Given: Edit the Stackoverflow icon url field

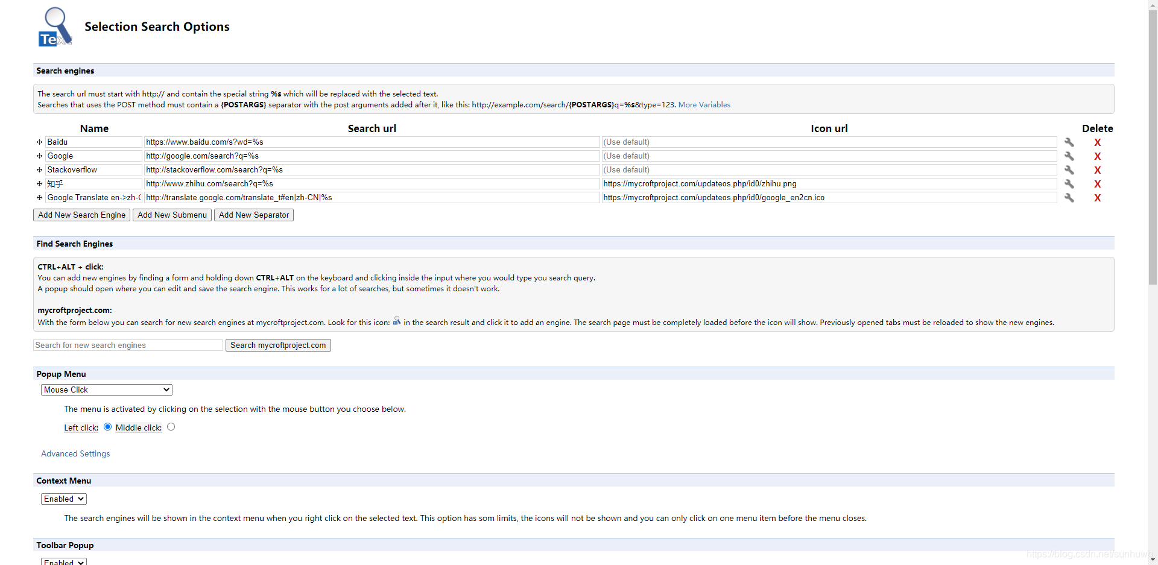Looking at the screenshot, I should tap(829, 170).
